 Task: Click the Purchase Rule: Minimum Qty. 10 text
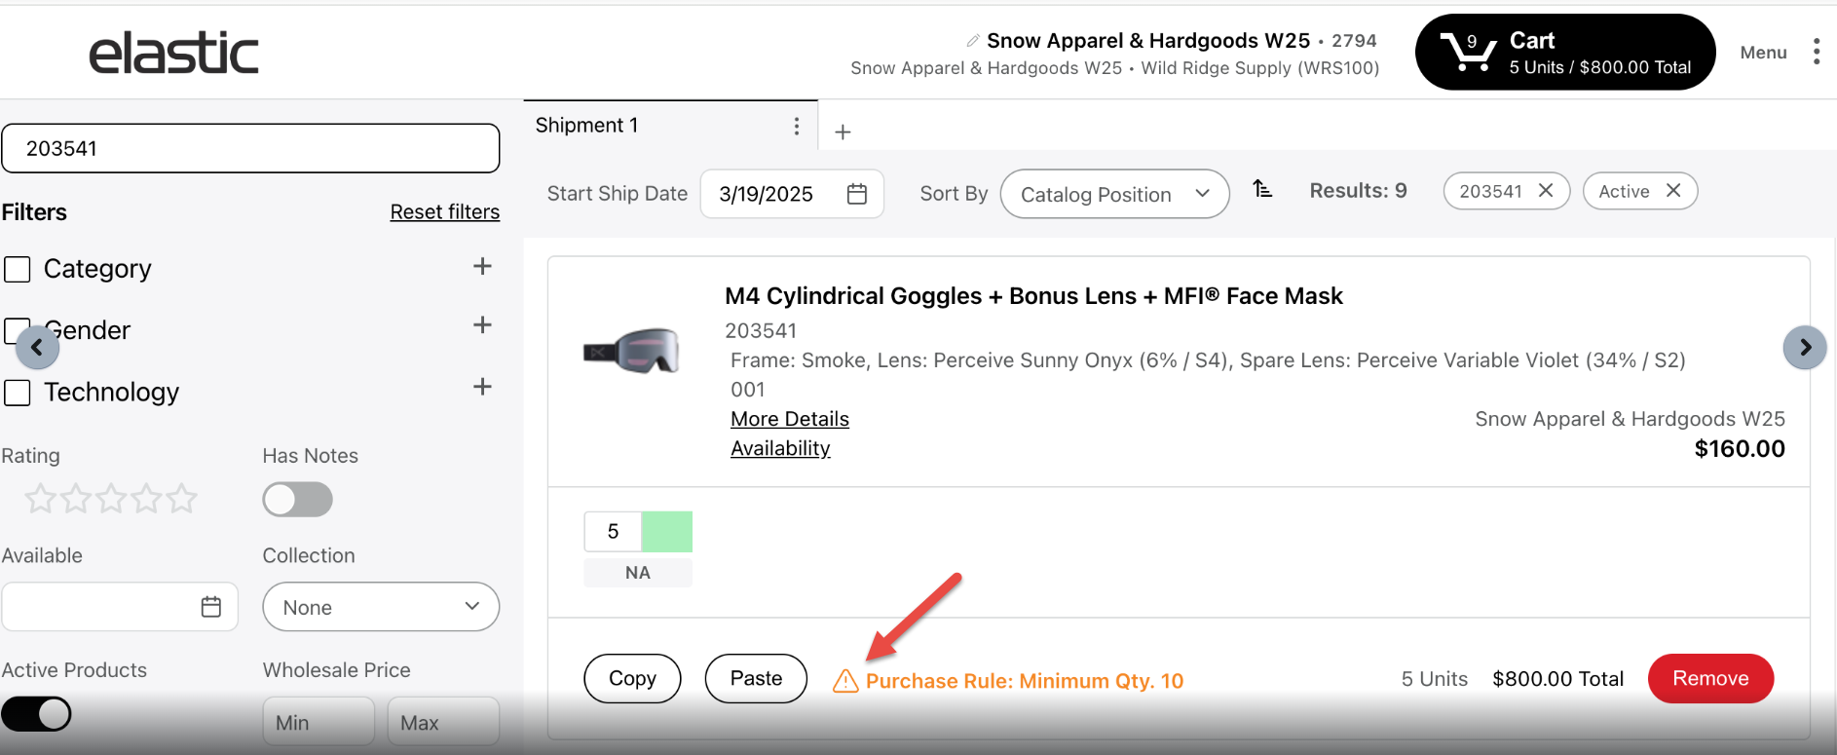click(x=1025, y=681)
